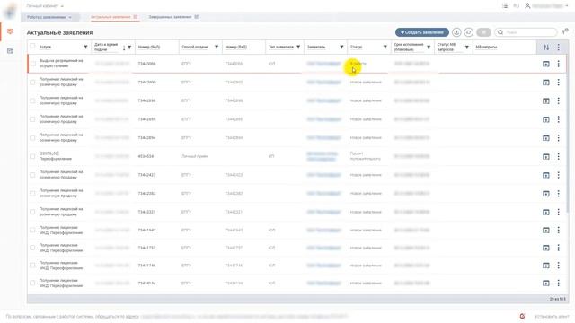This screenshot has height=323, width=575.
Task: Tick checkbox for application 73442900
Action: (32, 82)
